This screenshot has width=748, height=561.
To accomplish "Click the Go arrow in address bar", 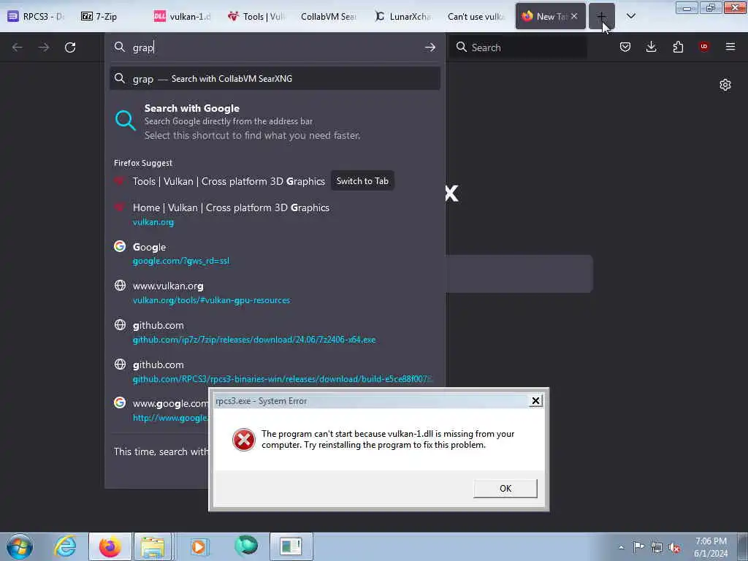I will tap(430, 47).
